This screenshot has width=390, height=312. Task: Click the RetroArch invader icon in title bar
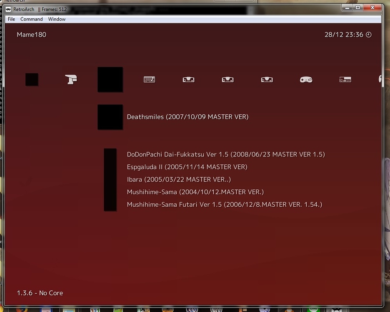(x=8, y=10)
